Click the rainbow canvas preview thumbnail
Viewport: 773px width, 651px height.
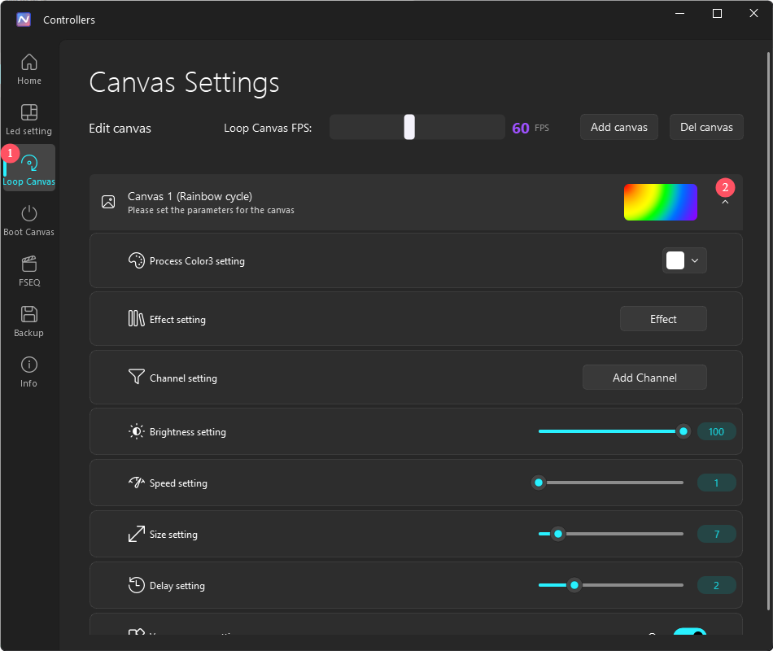coord(661,202)
